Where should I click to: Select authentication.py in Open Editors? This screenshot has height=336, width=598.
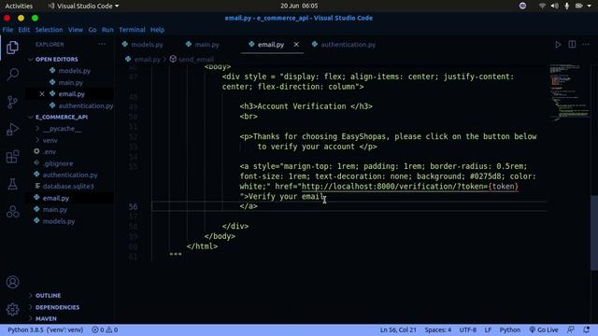86,105
